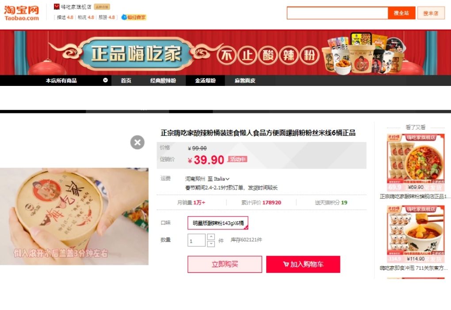Expand the 本店所有商品 dropdown
Screen dimensions: 451x310
click(x=105, y=81)
